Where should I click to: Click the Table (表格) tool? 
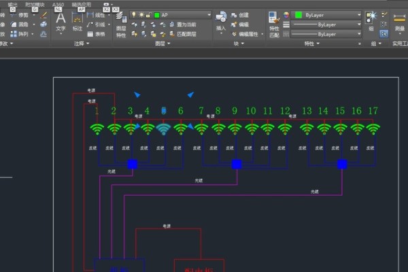96,34
